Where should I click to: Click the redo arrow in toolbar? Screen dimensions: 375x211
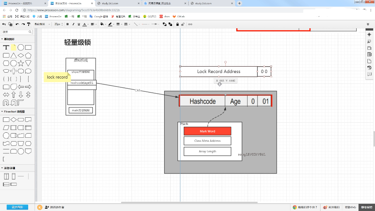pyautogui.click(x=23, y=24)
